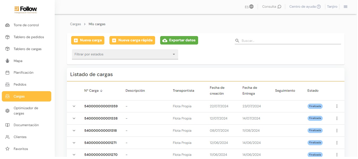The height and width of the screenshot is (159, 358).
Task: Click the language globe icon
Action: [x=251, y=7]
